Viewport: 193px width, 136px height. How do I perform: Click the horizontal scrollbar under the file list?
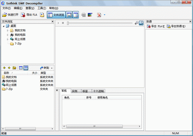coord(20,129)
